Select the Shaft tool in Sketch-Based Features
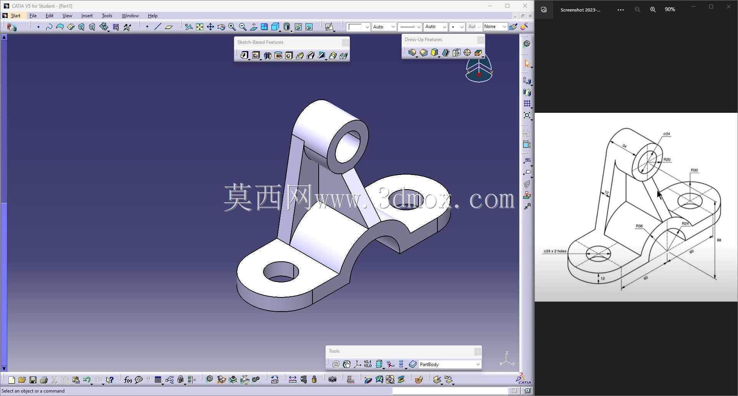The image size is (738, 396). tap(268, 55)
